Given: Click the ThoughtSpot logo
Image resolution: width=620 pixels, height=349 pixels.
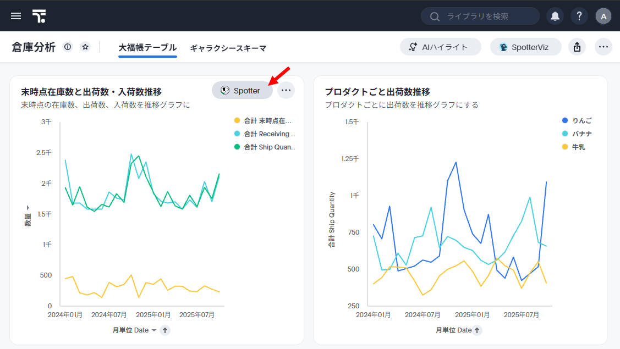Looking at the screenshot, I should point(39,16).
